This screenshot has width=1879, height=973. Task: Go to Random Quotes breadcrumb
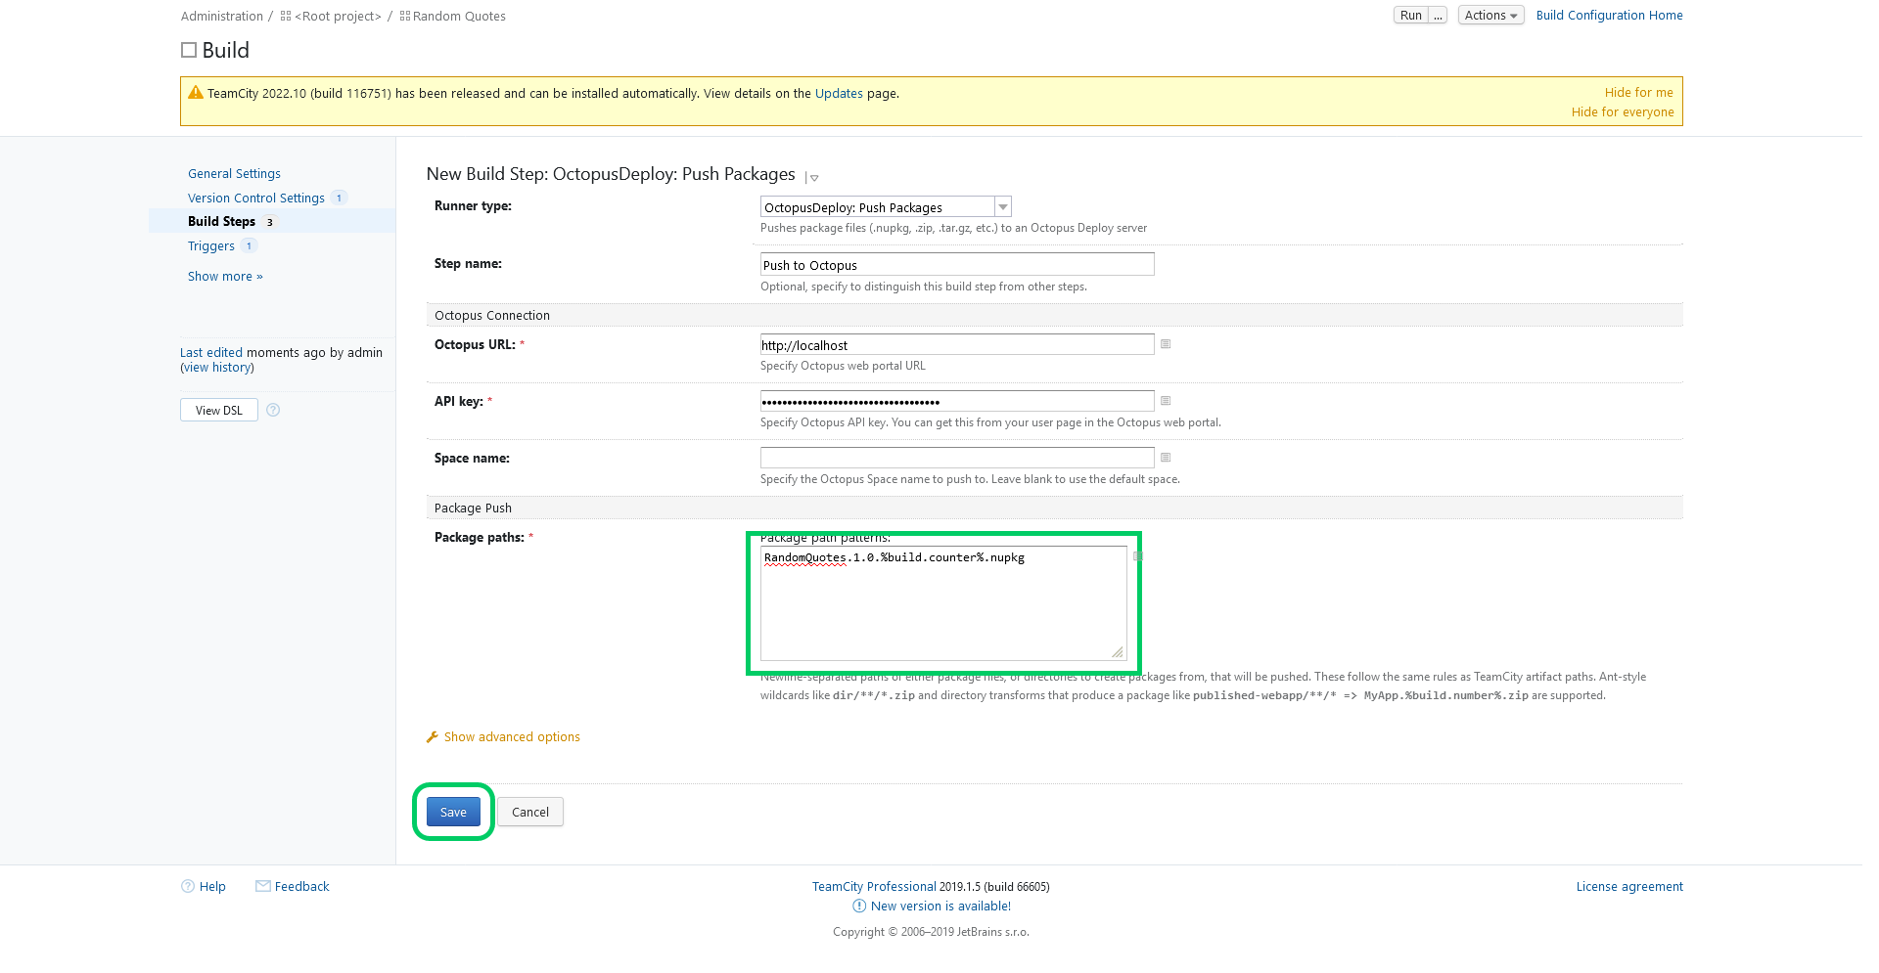tap(459, 17)
